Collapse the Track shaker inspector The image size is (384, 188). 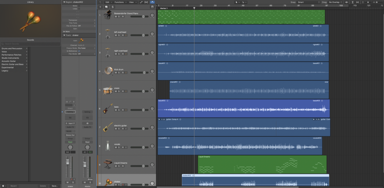pos(64,35)
